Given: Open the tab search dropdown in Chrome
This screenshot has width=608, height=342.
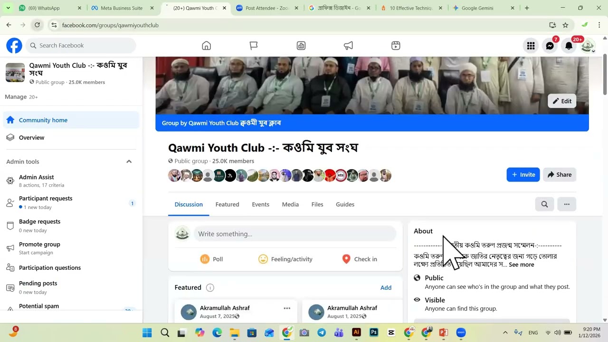Looking at the screenshot, I should coord(9,8).
